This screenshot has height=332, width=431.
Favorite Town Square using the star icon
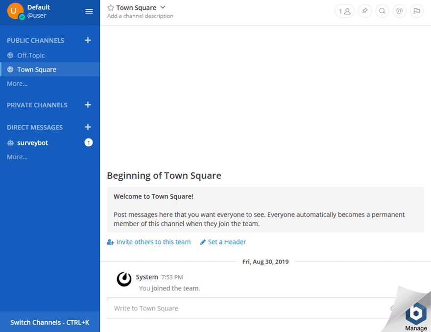pos(110,7)
